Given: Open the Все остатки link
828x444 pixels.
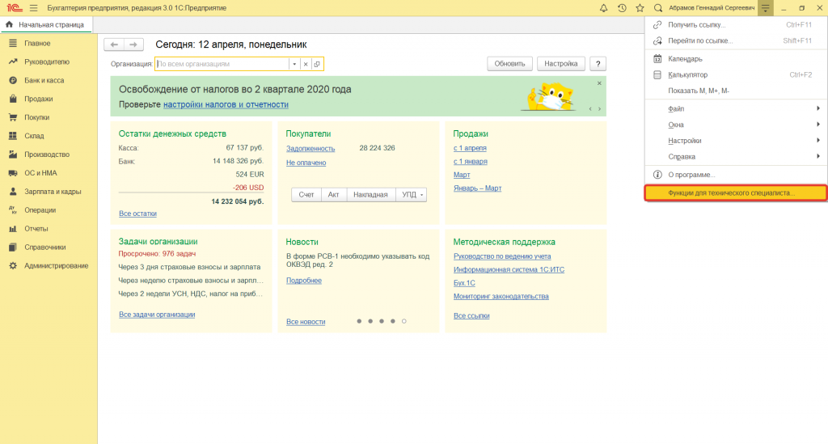Looking at the screenshot, I should click(x=137, y=214).
